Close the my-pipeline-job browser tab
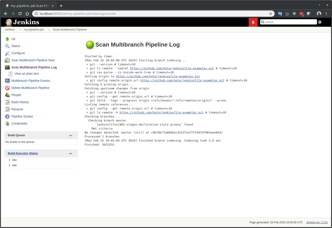The height and width of the screenshot is (228, 332). click(x=53, y=6)
